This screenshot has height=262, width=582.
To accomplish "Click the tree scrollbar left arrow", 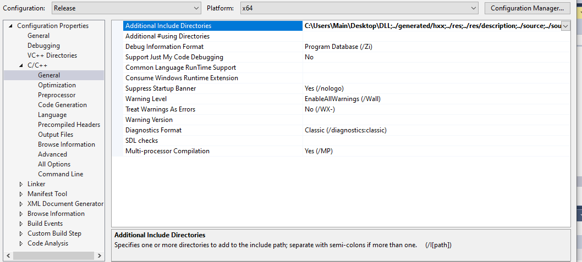I will (8, 256).
